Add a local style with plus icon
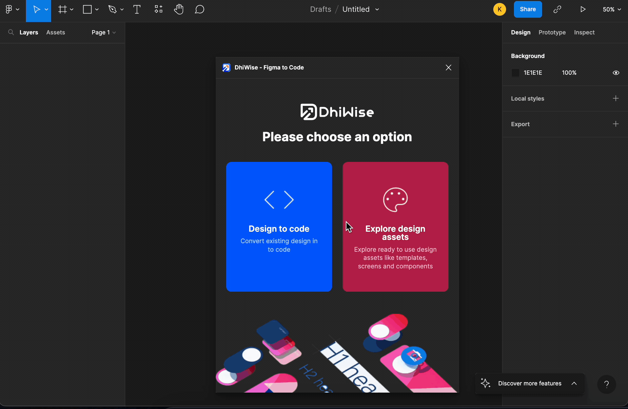 tap(616, 98)
